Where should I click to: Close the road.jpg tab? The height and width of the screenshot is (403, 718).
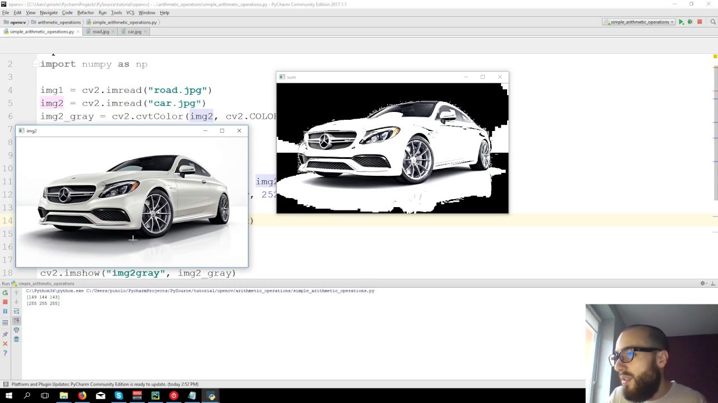113,31
